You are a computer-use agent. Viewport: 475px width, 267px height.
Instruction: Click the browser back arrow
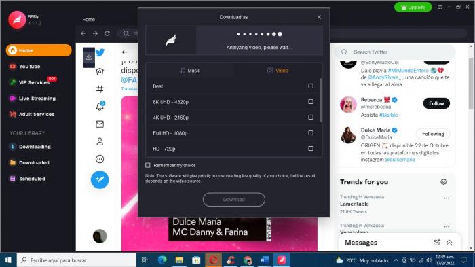(x=83, y=33)
